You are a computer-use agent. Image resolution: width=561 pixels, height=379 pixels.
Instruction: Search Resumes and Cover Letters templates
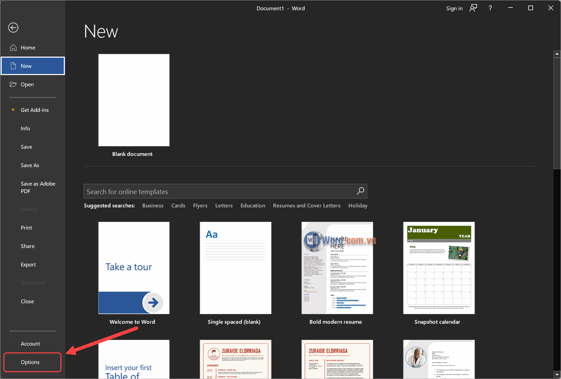pos(307,206)
